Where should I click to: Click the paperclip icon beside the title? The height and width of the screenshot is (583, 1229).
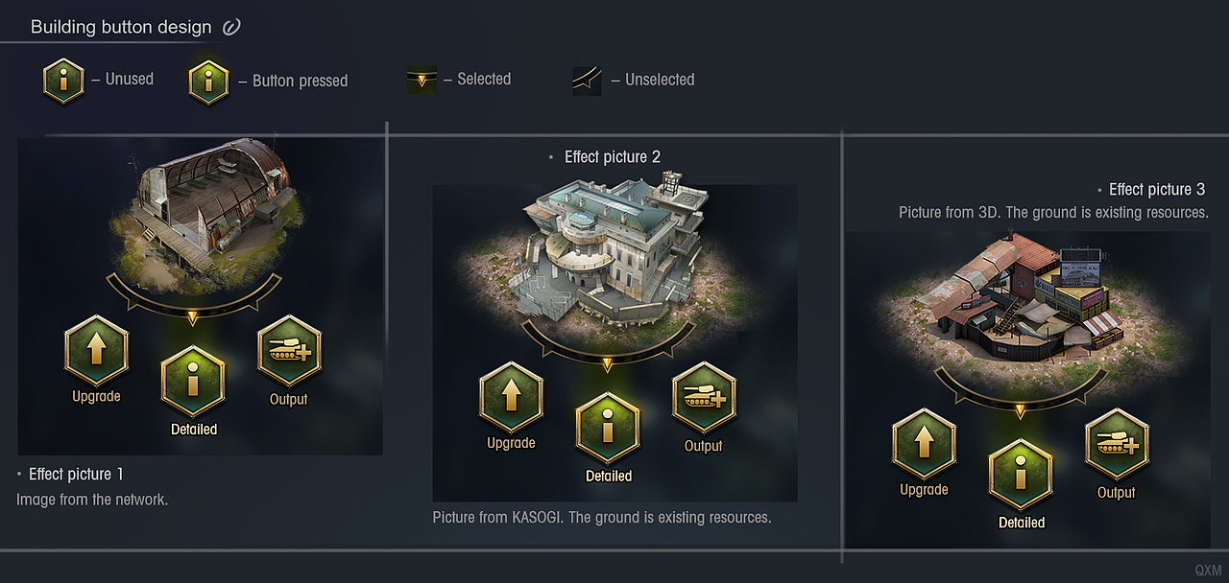231,28
